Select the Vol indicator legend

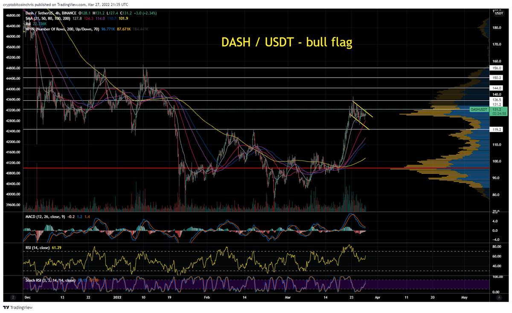tap(27, 23)
